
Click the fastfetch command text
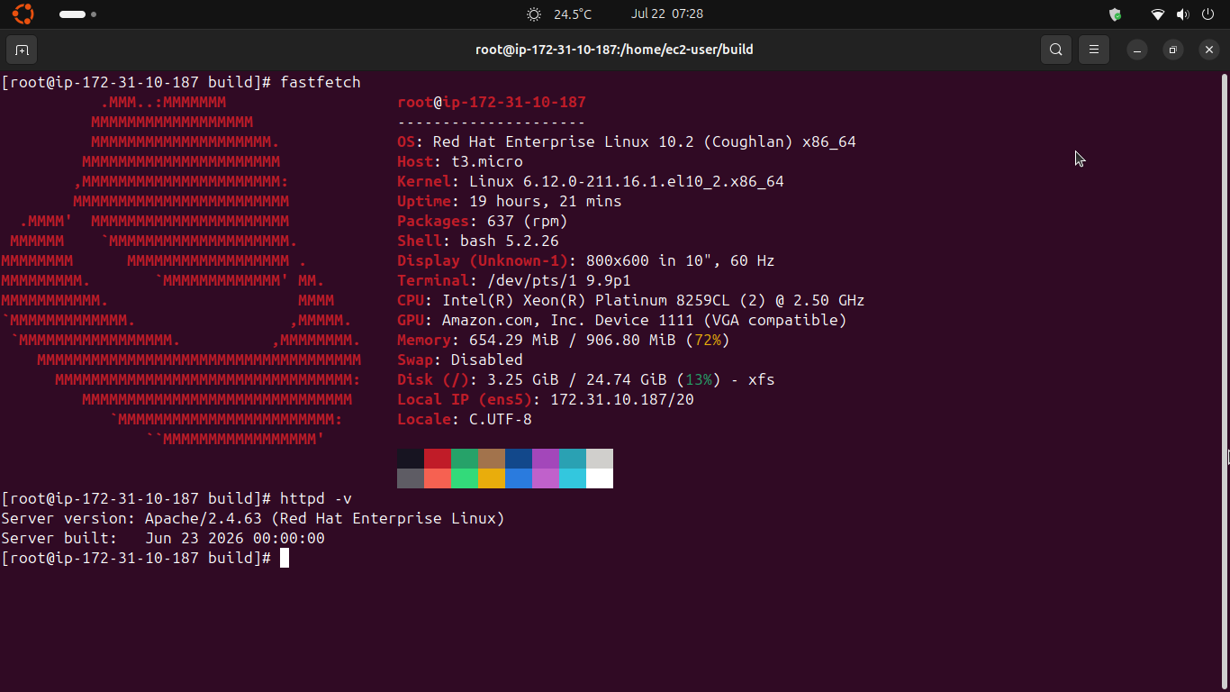[x=321, y=82]
